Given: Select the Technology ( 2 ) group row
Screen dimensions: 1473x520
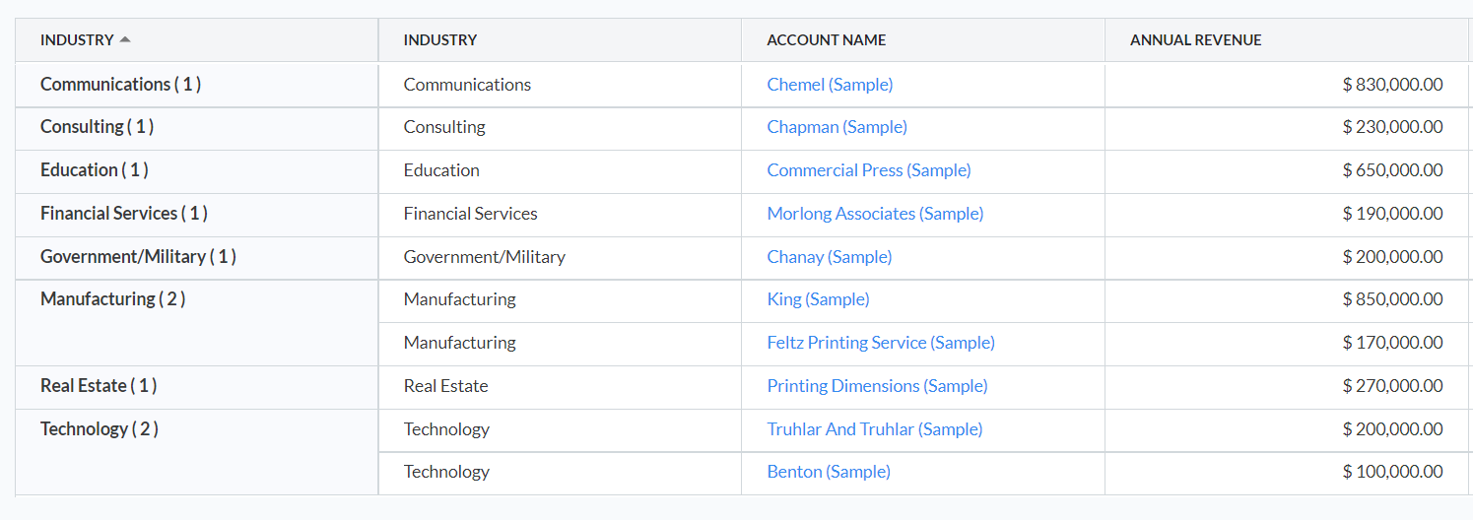Looking at the screenshot, I should pos(99,429).
